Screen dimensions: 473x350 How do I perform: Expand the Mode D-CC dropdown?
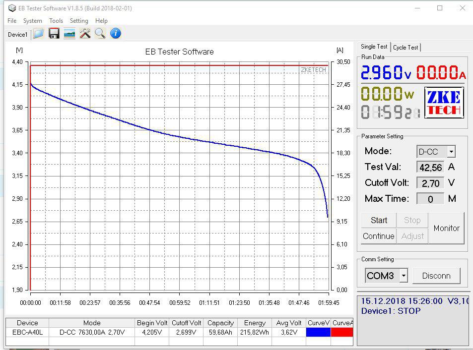coord(451,152)
